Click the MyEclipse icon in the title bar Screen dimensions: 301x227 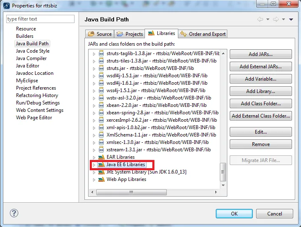(x=7, y=6)
